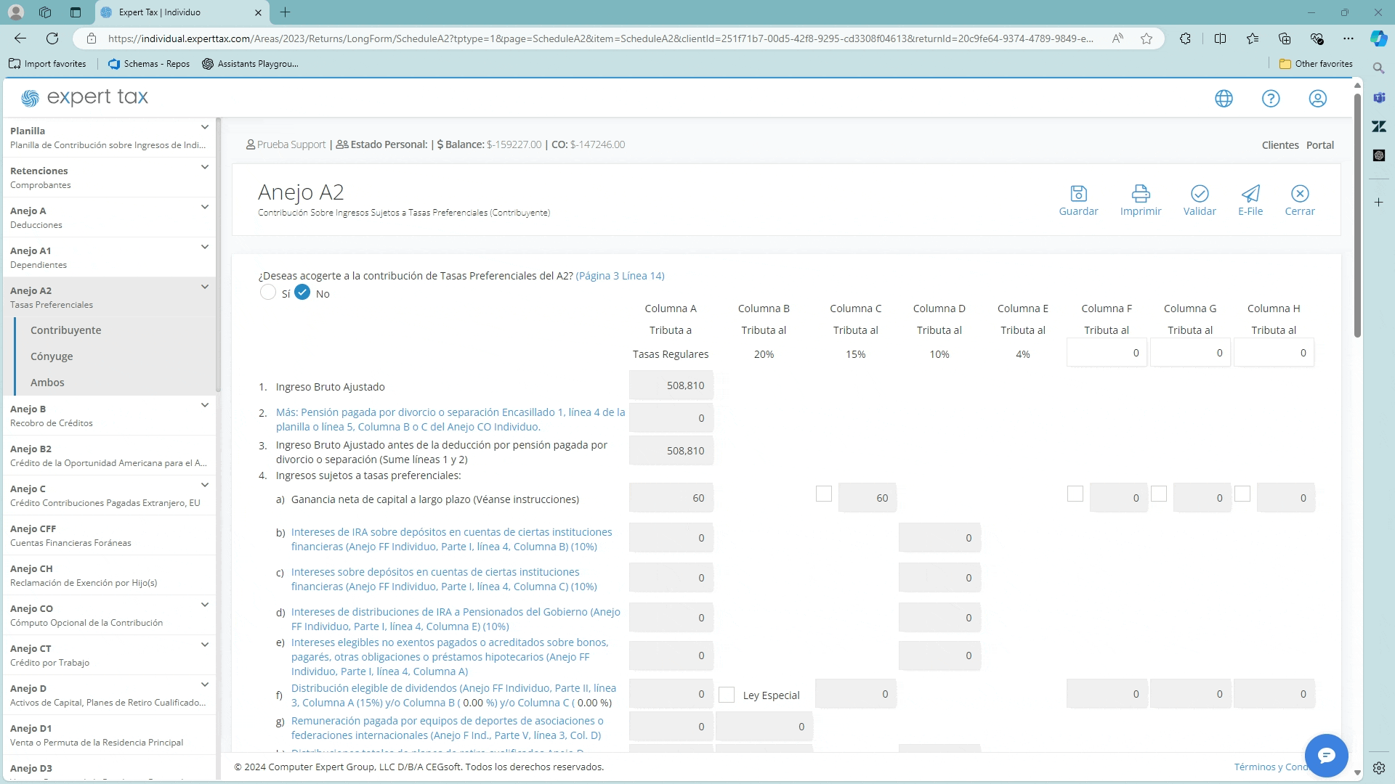Toggle Column C checkbox for capital gain

823,494
